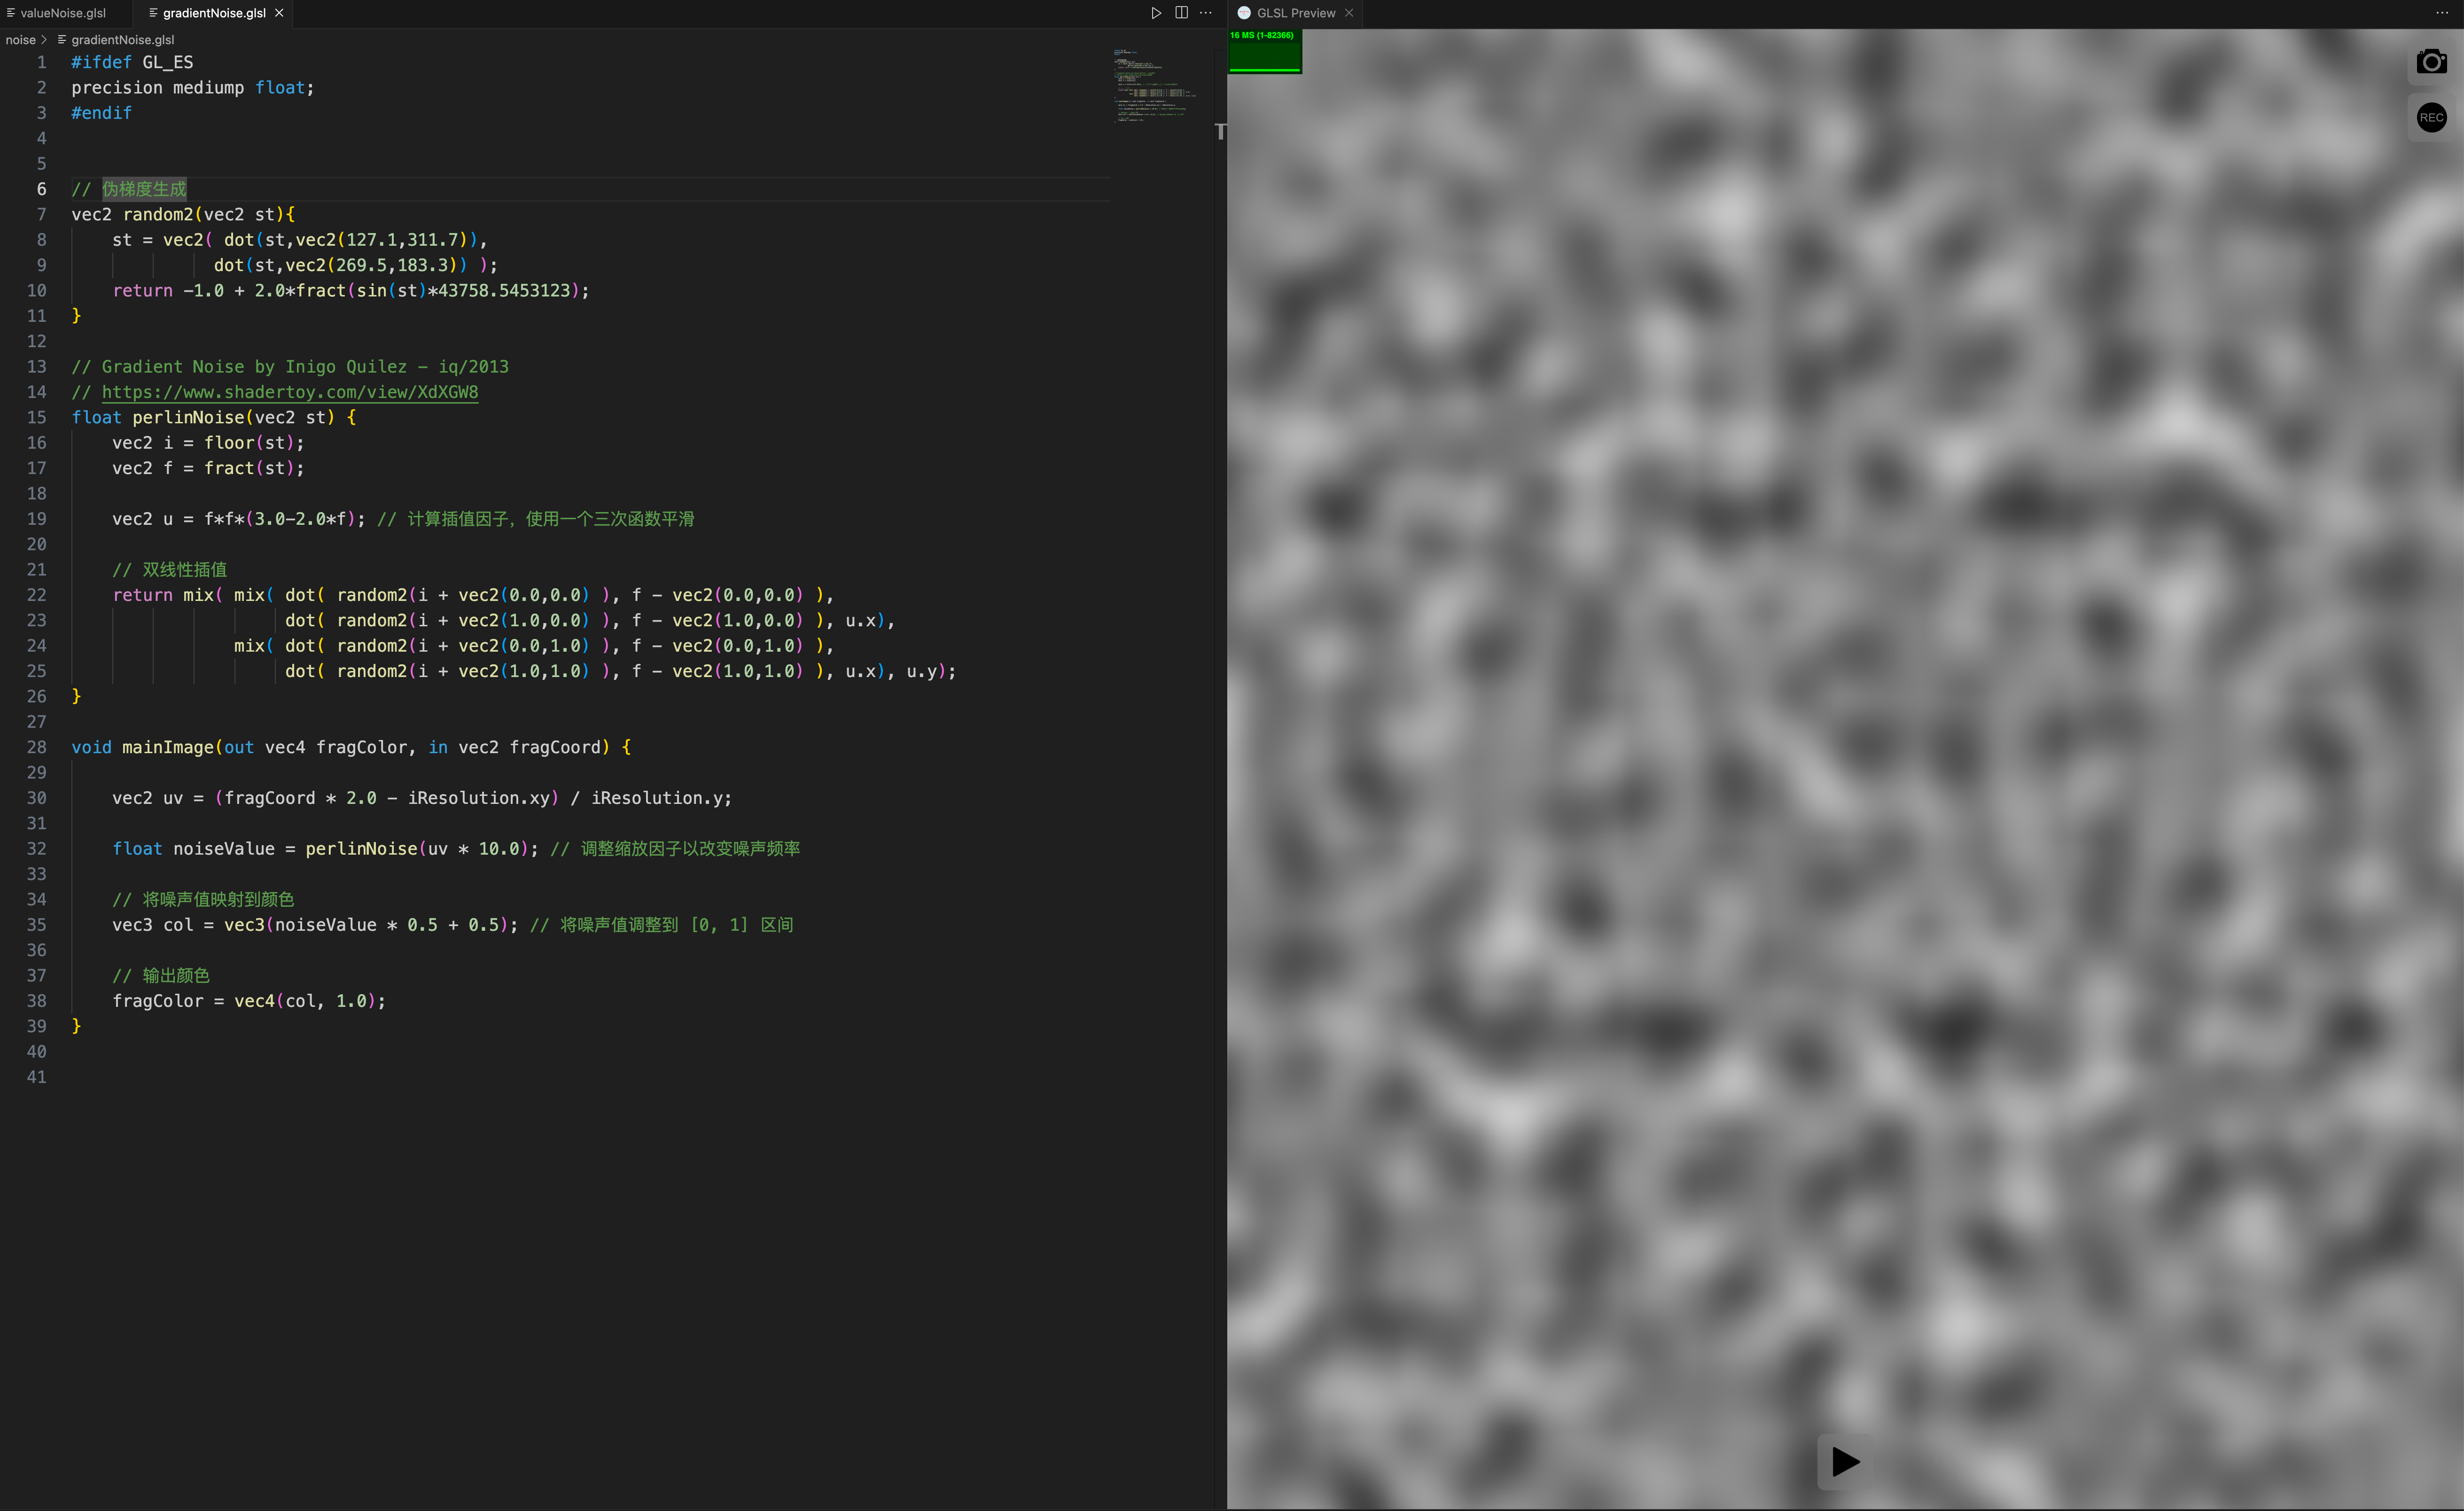Image resolution: width=2464 pixels, height=1511 pixels.
Task: Open the shadertoy.com/view/XdXGW8 link
Action: pyautogui.click(x=290, y=392)
